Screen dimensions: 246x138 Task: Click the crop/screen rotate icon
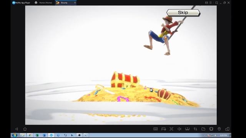point(195,129)
